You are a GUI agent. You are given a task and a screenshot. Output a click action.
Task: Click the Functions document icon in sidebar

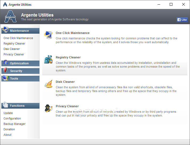(5, 105)
